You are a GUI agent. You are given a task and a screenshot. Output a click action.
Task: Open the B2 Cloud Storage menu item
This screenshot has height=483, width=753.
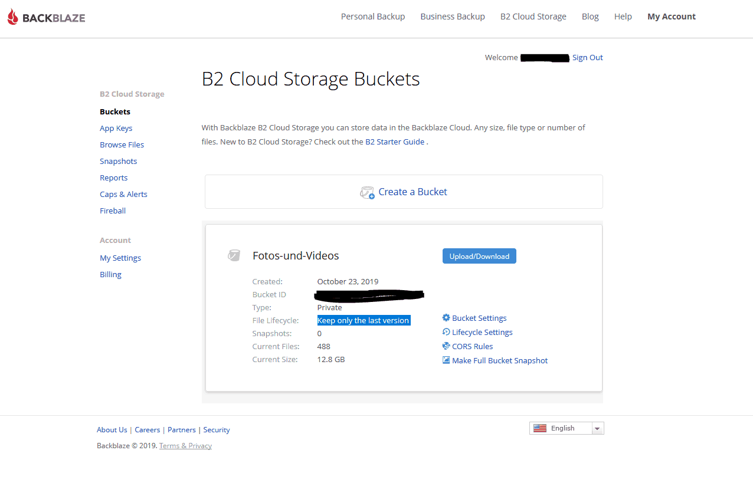(x=533, y=17)
